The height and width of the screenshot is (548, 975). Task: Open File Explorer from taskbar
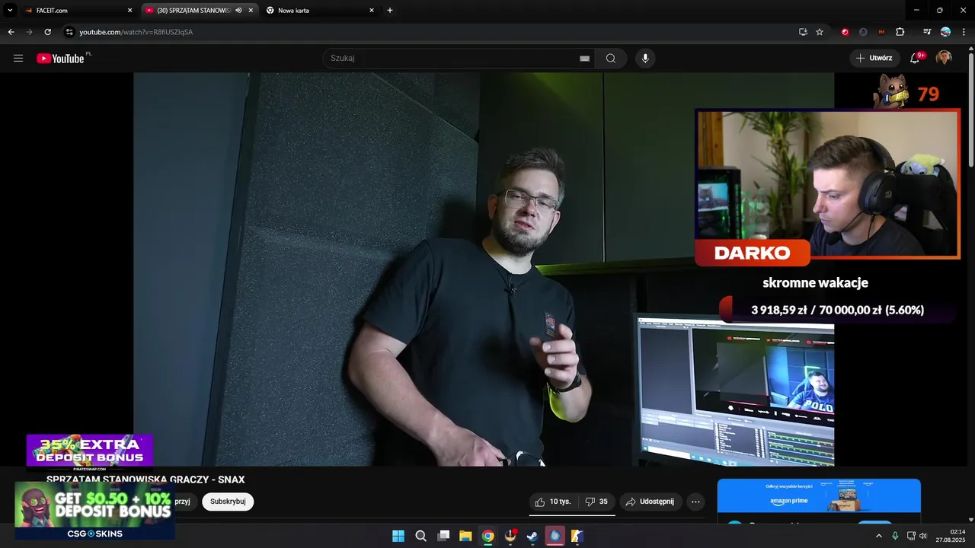tap(465, 536)
